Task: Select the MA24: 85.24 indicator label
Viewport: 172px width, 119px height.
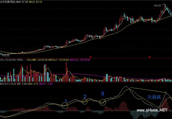Action: coord(35,2)
